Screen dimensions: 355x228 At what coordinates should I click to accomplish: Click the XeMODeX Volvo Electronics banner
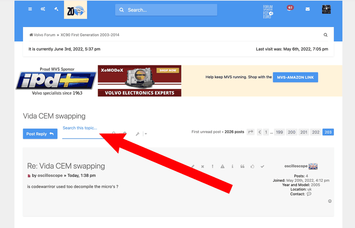coord(139,80)
